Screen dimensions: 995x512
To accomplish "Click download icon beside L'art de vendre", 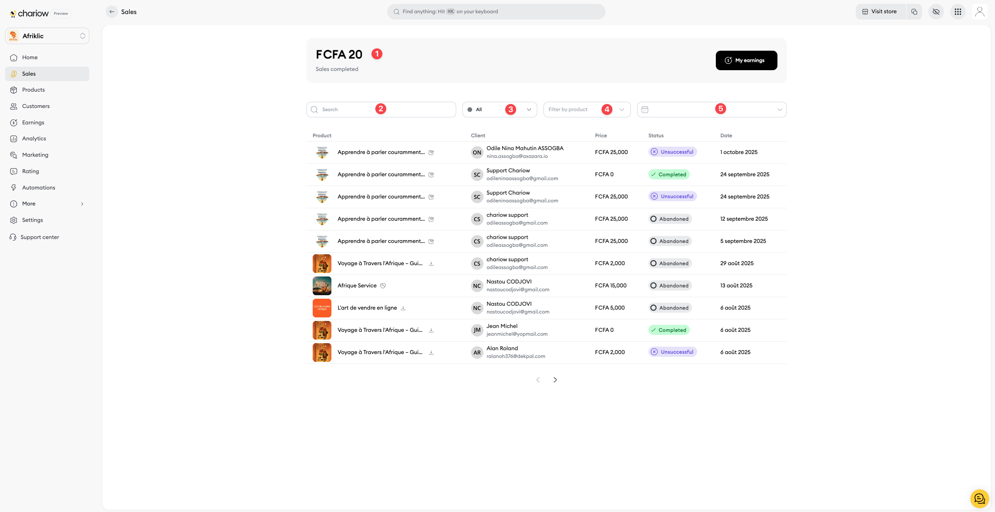I will coord(403,308).
